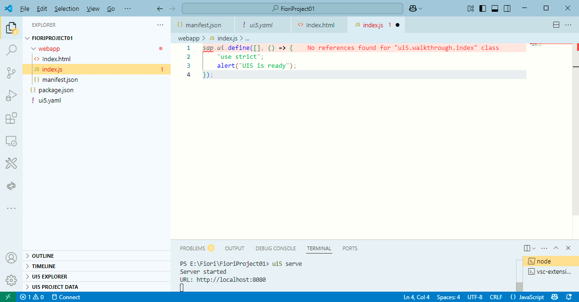This screenshot has width=579, height=302.
Task: Click the Customize Layout icon
Action: [470, 8]
